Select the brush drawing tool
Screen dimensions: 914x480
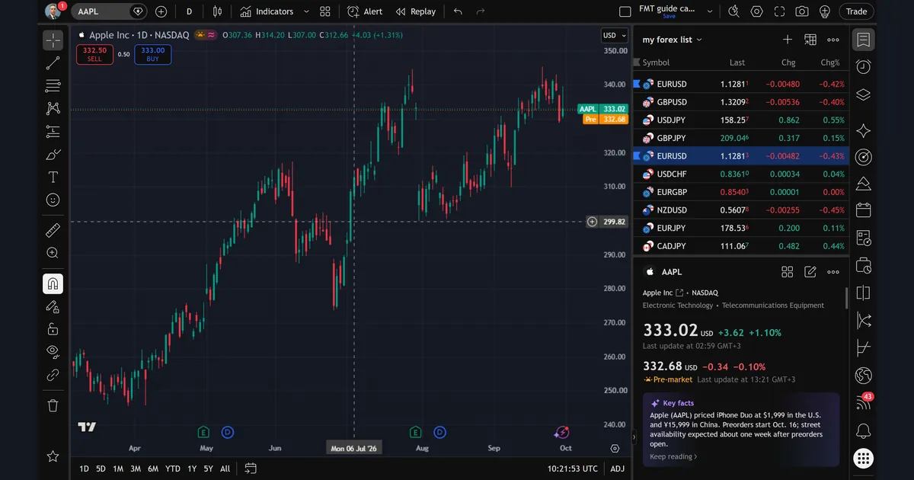53,155
